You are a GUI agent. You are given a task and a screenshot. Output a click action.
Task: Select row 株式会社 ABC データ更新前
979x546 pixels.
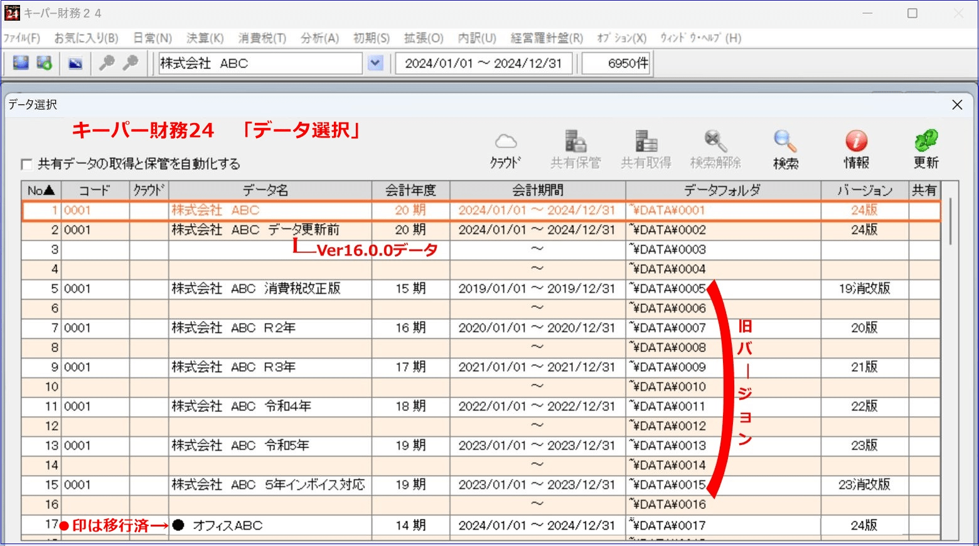click(x=481, y=230)
